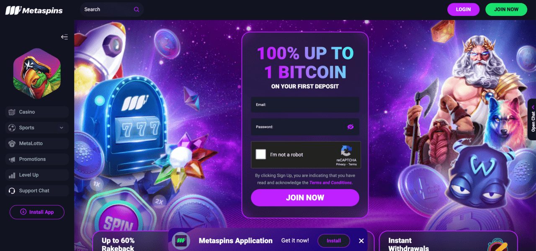Expand the Sports submenu chevron

tap(62, 128)
